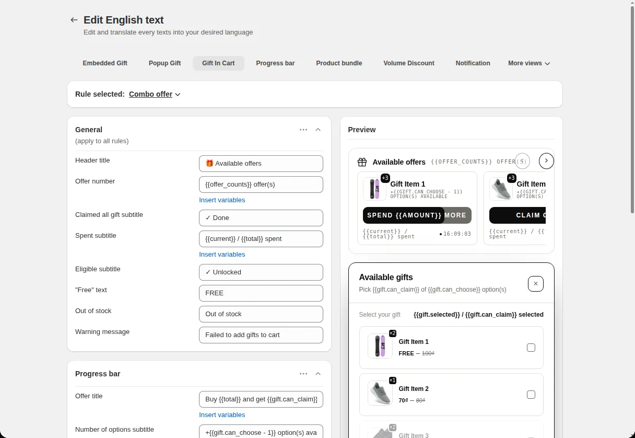
Task: Click Insert variables under Offer number
Action: point(222,200)
